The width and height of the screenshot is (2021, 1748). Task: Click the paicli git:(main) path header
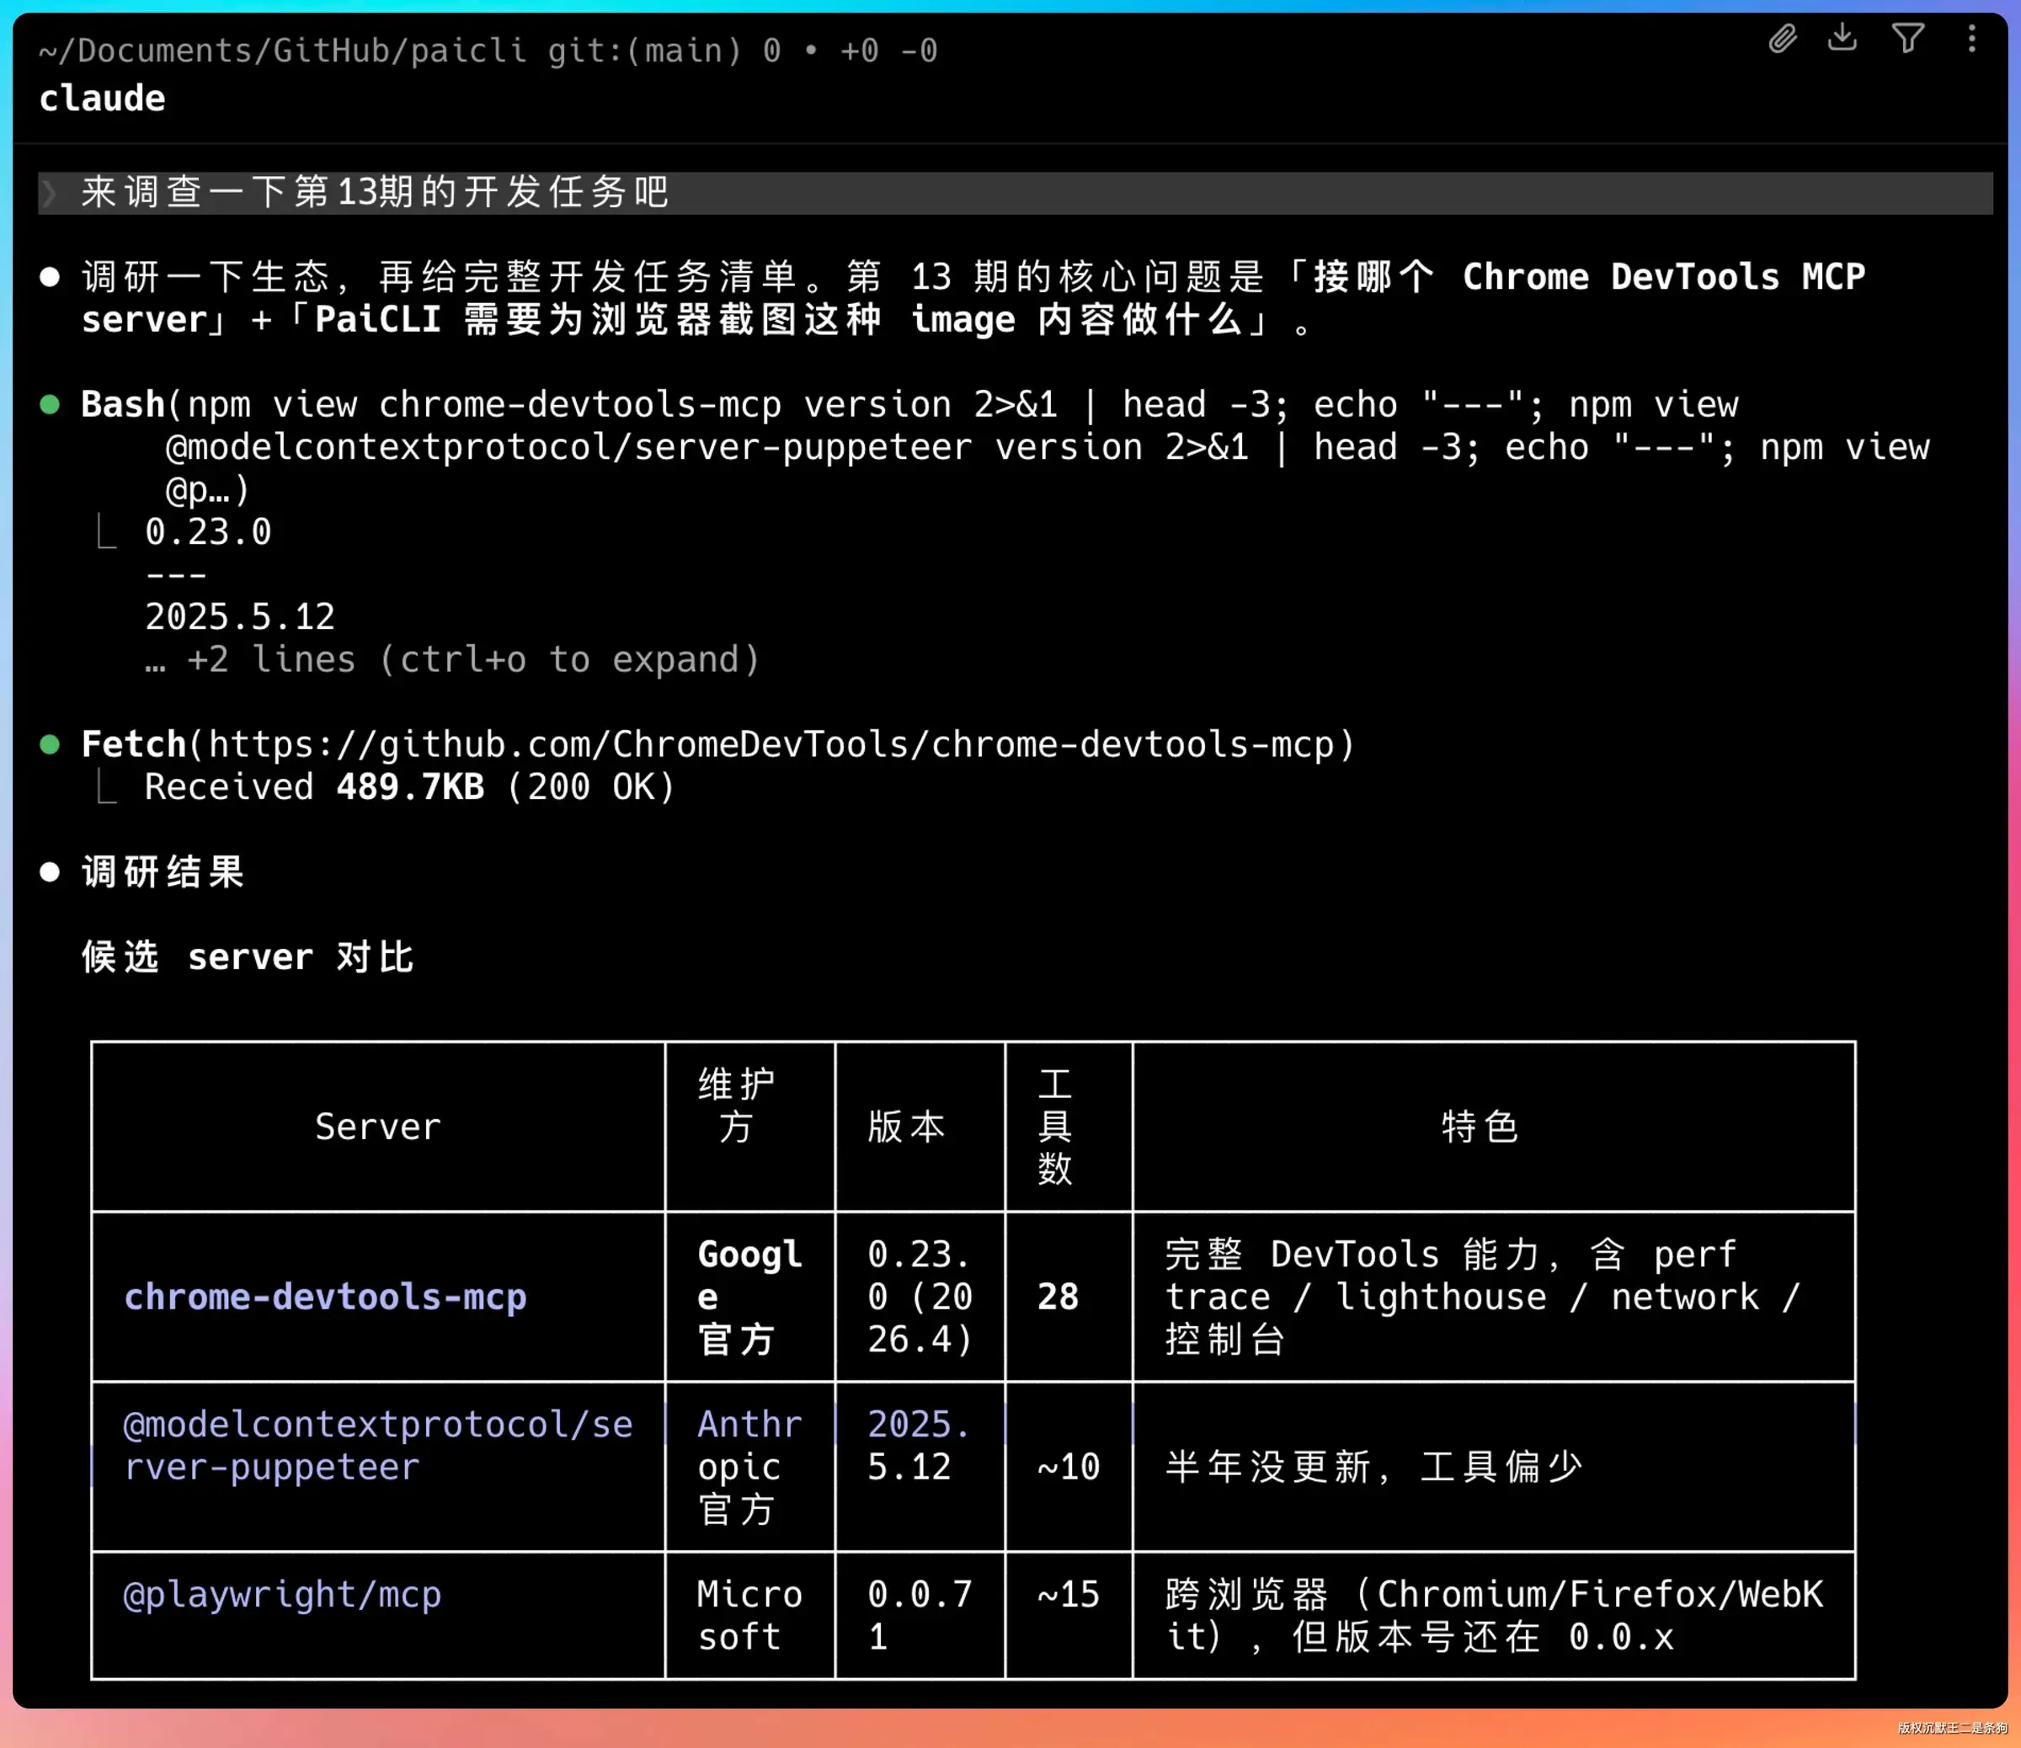(x=488, y=51)
